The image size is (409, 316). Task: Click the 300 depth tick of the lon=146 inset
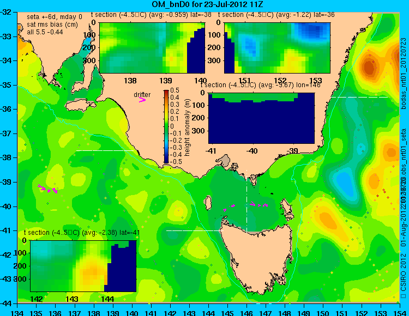[x=199, y=131]
